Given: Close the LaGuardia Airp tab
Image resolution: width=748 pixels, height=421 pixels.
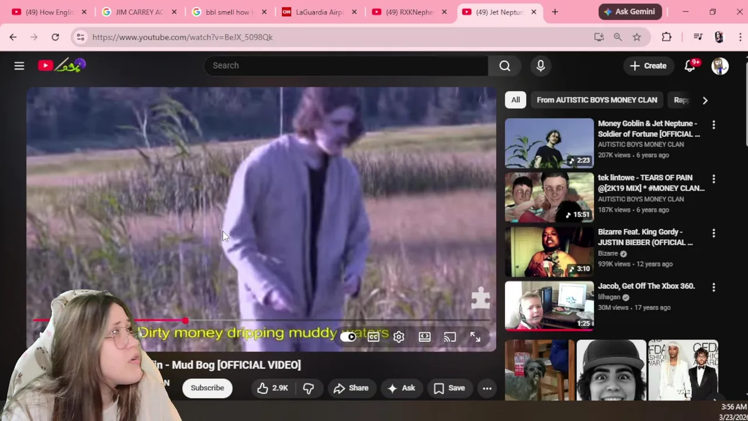Looking at the screenshot, I should click(354, 12).
